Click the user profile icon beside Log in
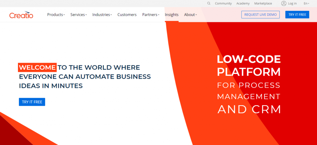The image size is (317, 145). pyautogui.click(x=284, y=3)
